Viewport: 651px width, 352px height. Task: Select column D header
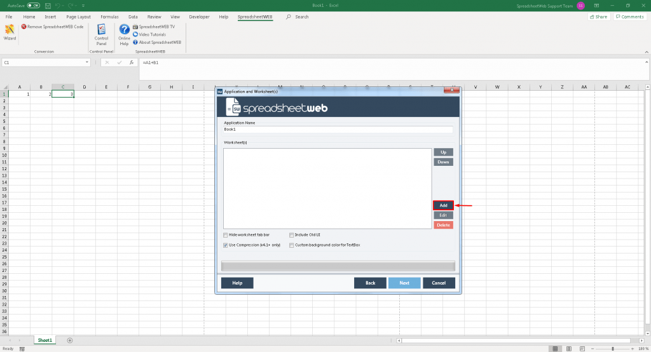pyautogui.click(x=85, y=87)
